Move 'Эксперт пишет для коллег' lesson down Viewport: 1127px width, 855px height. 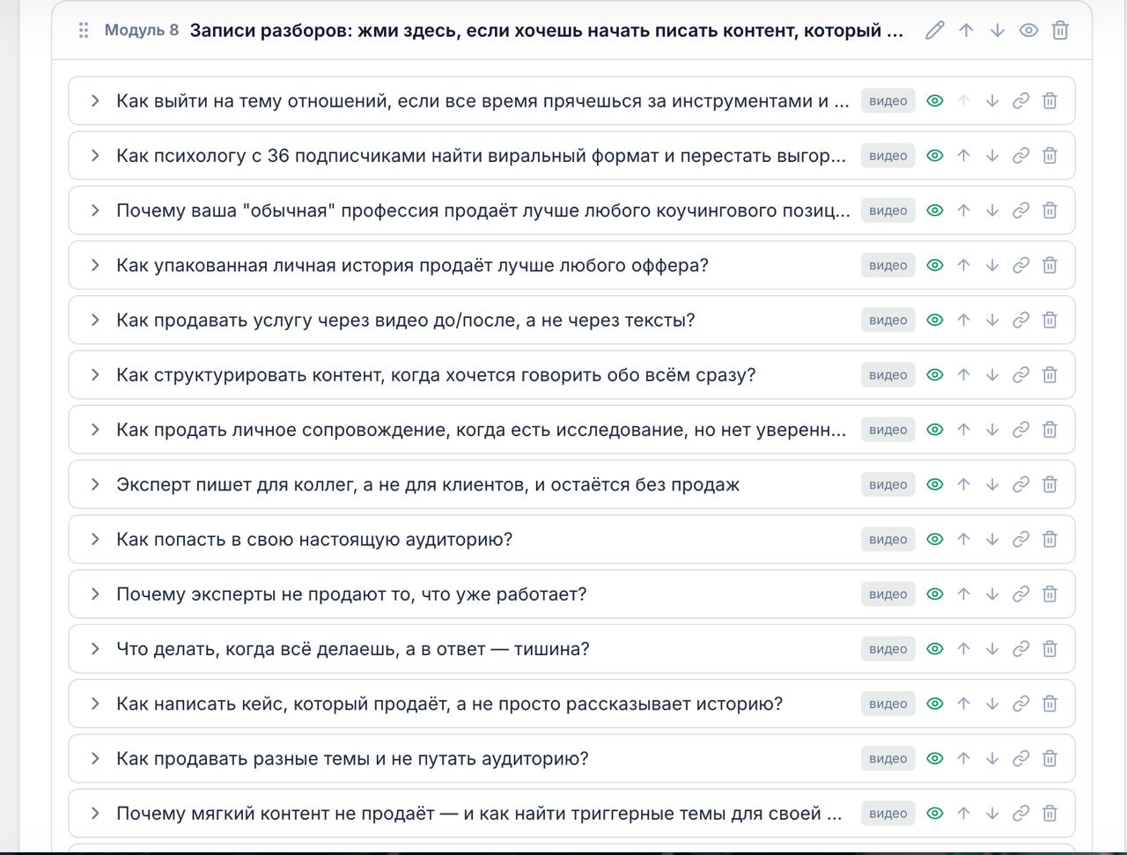[992, 484]
